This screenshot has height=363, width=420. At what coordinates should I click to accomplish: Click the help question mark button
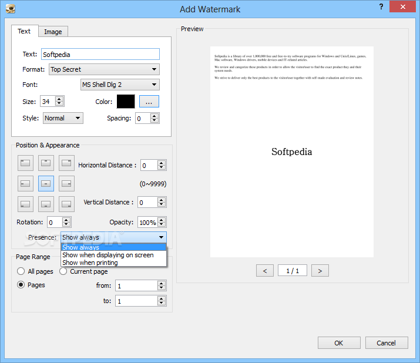coord(381,6)
